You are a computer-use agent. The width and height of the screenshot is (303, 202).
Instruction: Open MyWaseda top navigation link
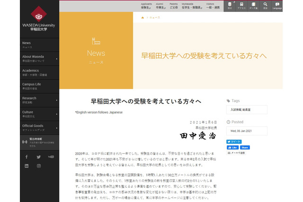(192, 6)
